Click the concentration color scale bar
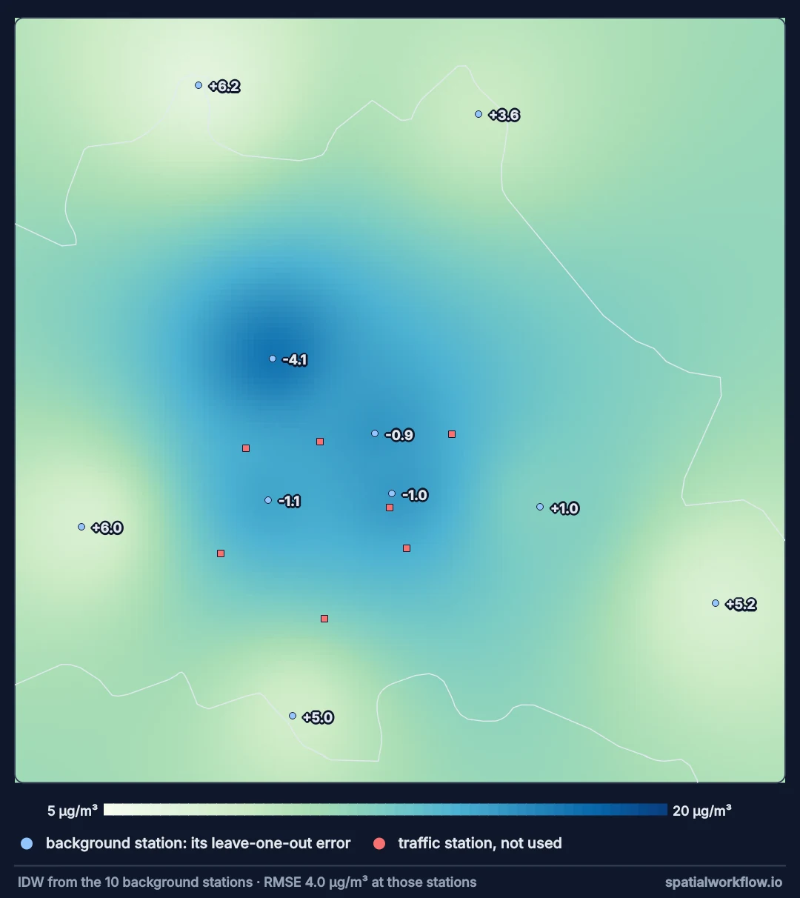The height and width of the screenshot is (898, 800). coord(385,810)
